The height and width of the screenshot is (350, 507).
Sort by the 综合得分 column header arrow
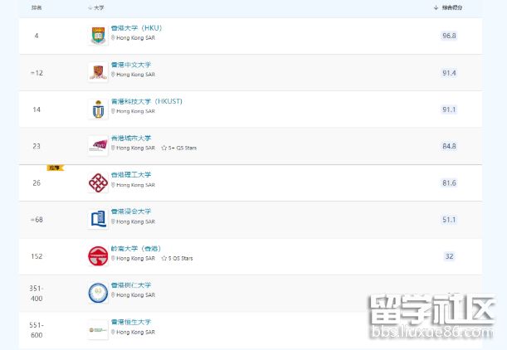coord(436,7)
